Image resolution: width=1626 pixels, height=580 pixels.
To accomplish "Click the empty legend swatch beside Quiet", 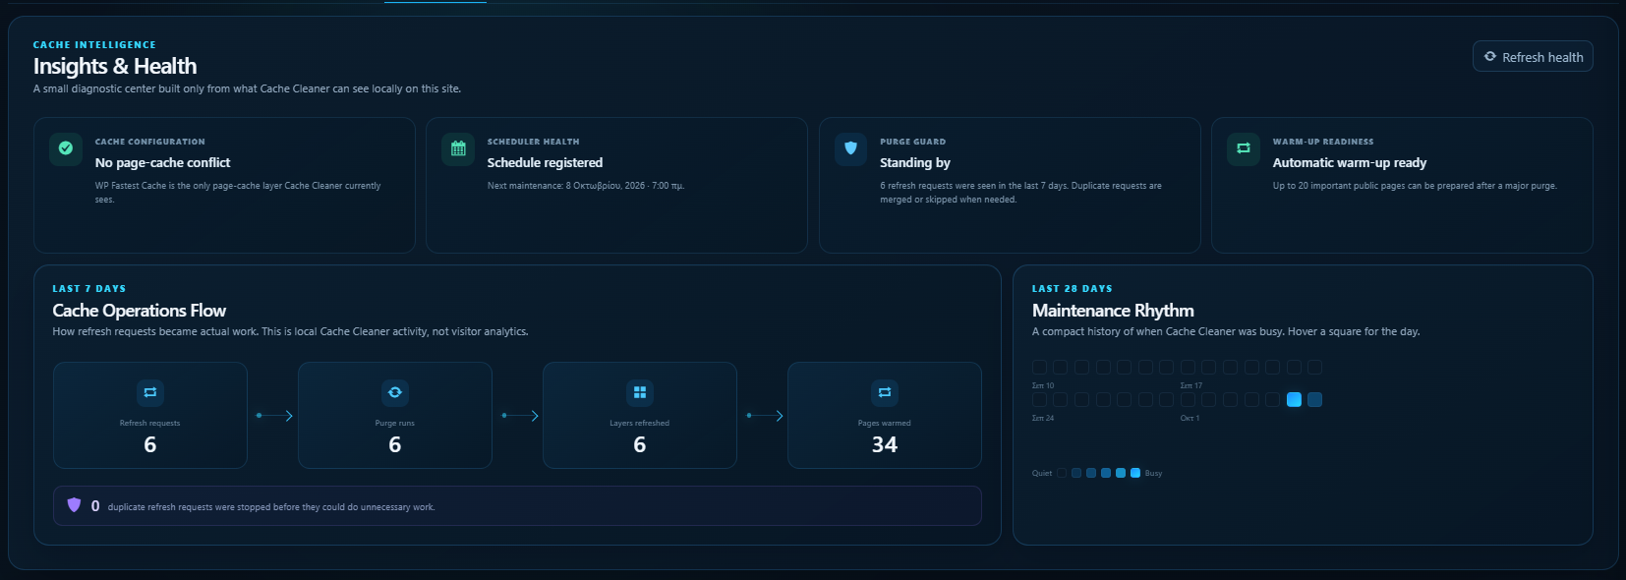I will 1062,473.
